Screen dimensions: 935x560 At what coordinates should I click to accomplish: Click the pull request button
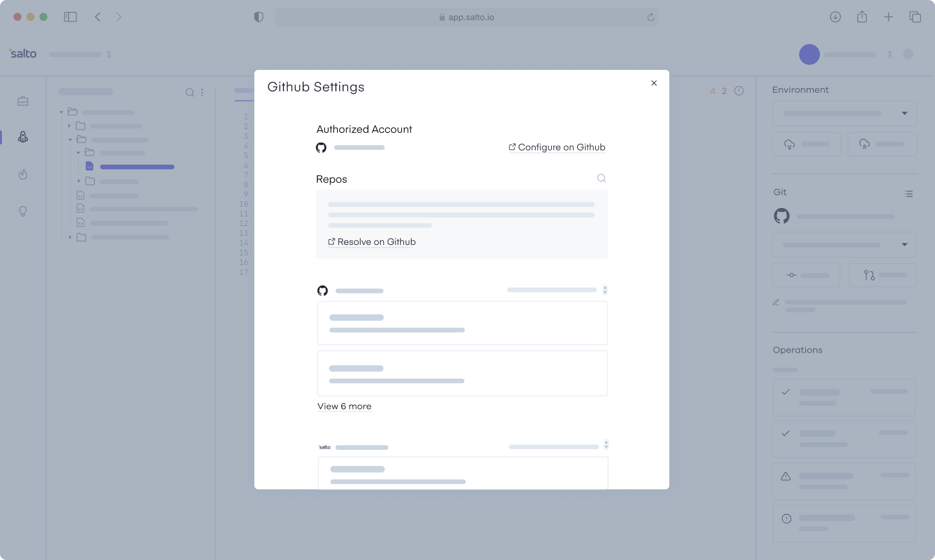pyautogui.click(x=882, y=275)
